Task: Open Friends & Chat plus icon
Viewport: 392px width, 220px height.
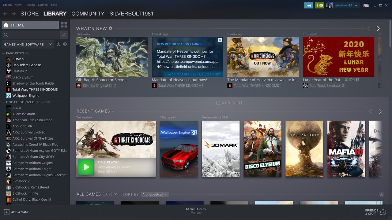Action: point(383,212)
